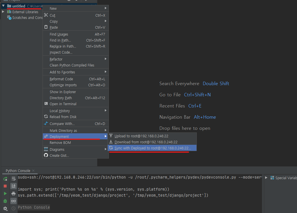Toggle variables view with the glasses icon
The image size is (297, 213).
[x=13, y=201]
